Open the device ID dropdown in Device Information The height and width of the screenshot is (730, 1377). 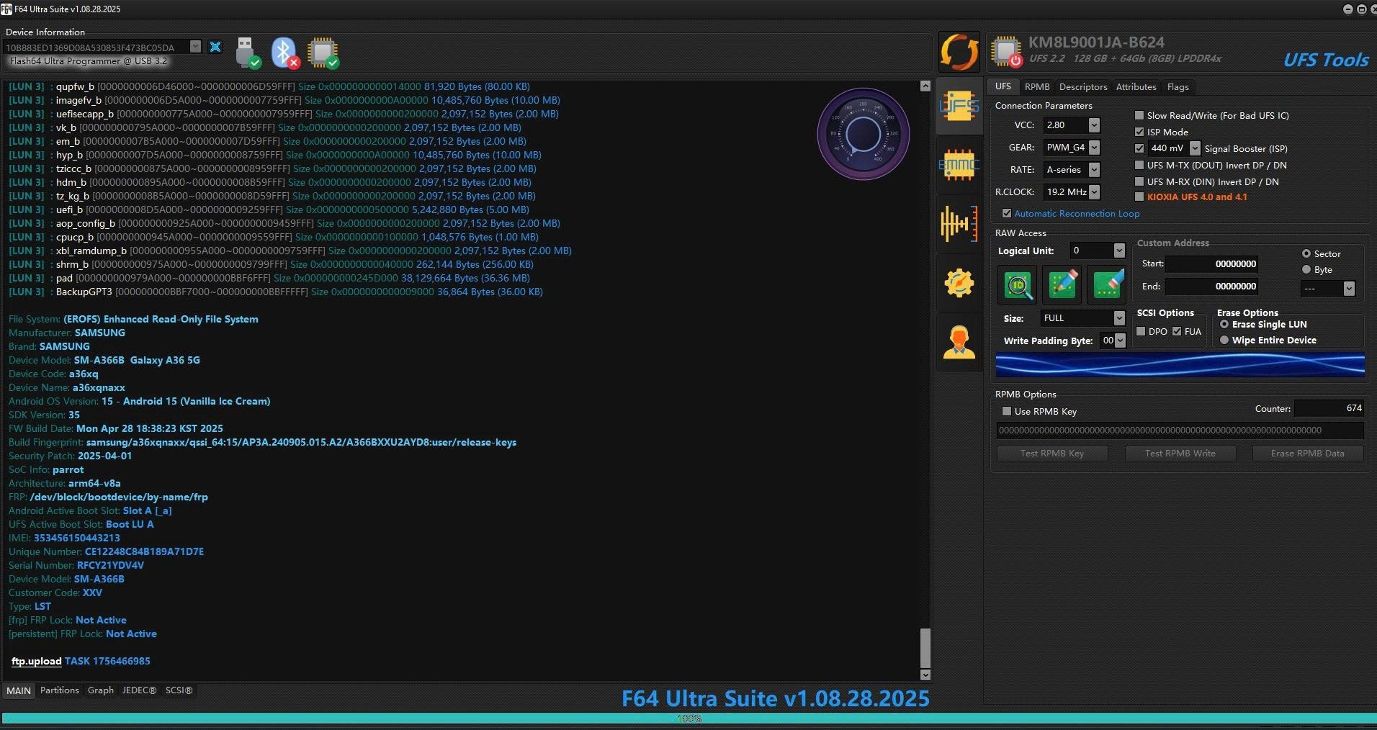(x=195, y=47)
